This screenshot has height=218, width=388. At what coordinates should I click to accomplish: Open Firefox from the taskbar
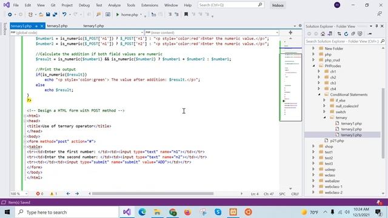click(x=188, y=212)
